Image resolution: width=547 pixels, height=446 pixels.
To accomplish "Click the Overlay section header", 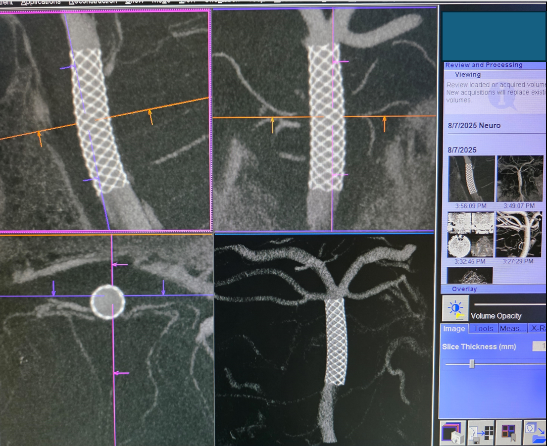I will (464, 289).
